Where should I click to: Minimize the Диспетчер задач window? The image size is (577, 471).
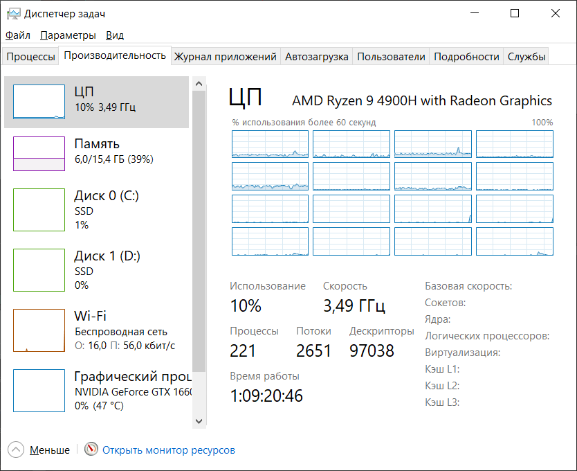tap(475, 13)
